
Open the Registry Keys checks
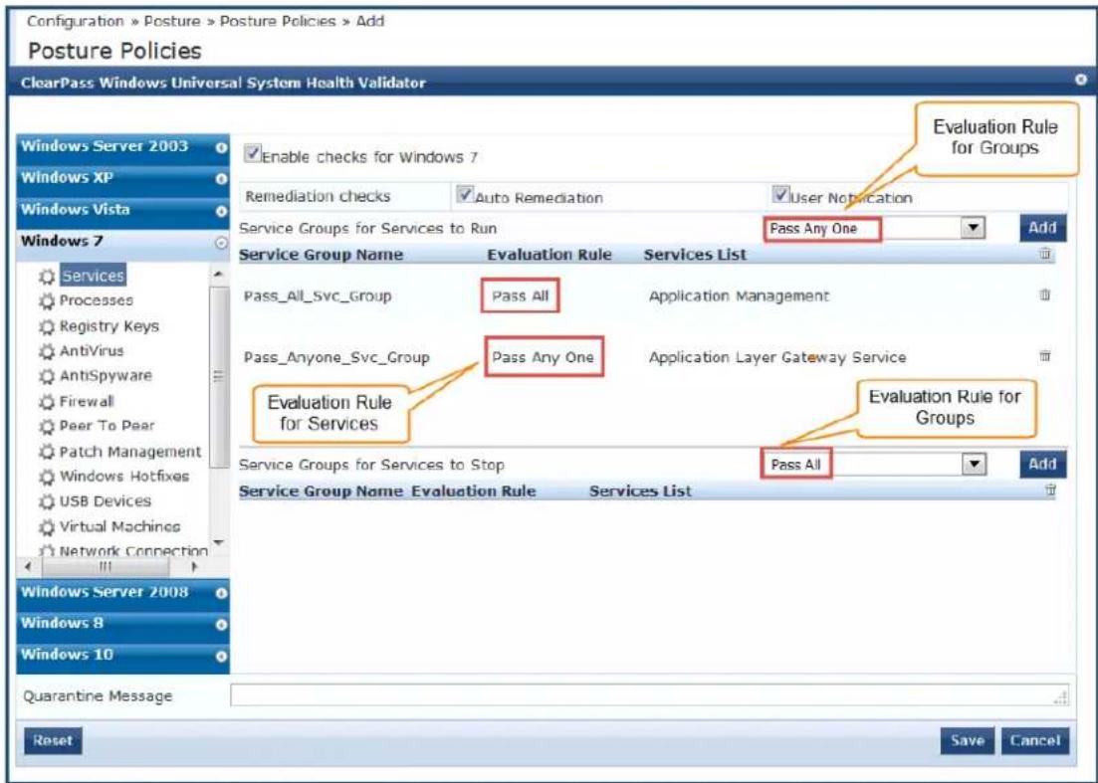pos(110,326)
